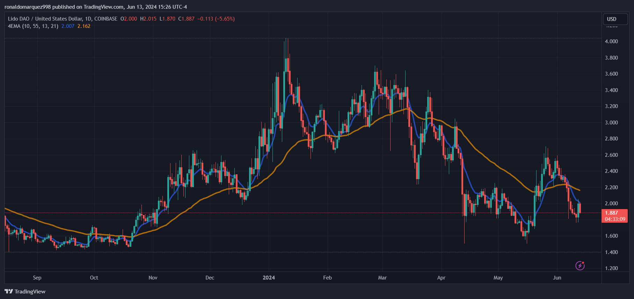Screen dimensions: 634x299
Task: Click the close price C1.887
Action: point(187,19)
